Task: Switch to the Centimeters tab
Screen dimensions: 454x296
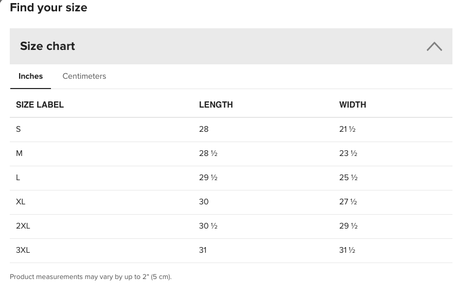Action: pyautogui.click(x=84, y=76)
